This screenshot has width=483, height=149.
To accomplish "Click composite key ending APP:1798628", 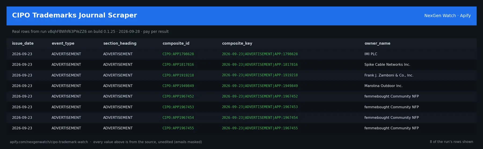I will (x=260, y=54).
